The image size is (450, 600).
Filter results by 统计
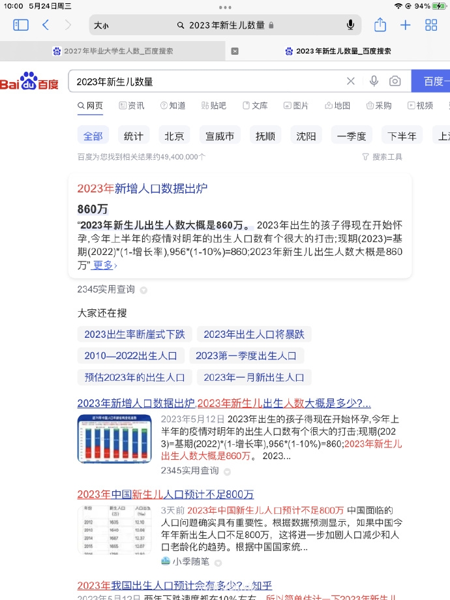tap(134, 136)
